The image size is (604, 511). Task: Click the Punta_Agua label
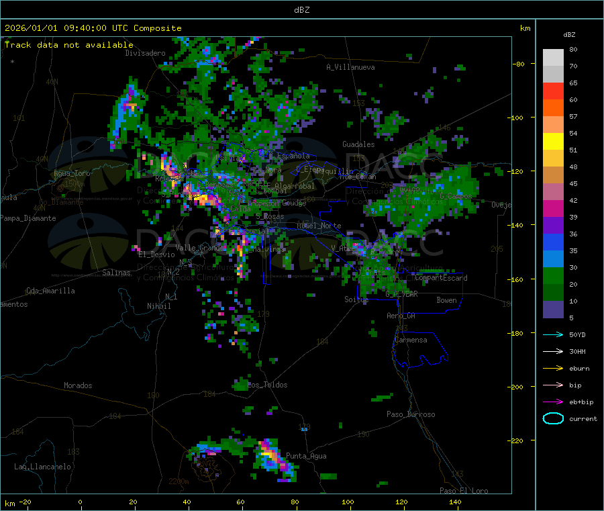tap(306, 456)
